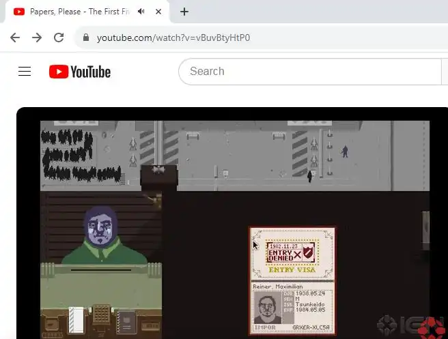448x339 pixels.
Task: Click the hooded traveler at the booth
Action: pyautogui.click(x=102, y=235)
